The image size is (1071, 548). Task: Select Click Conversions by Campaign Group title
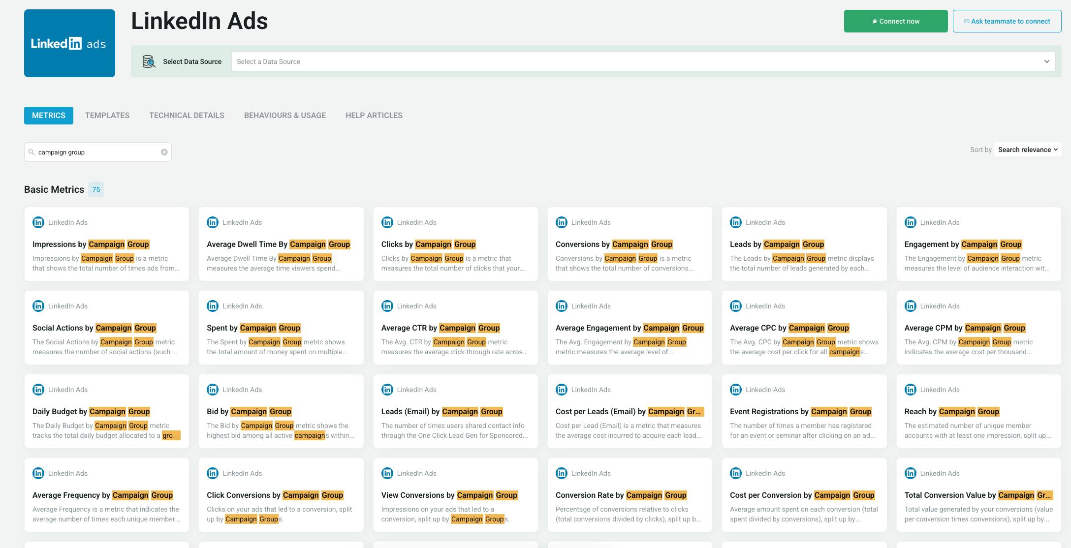tap(275, 495)
